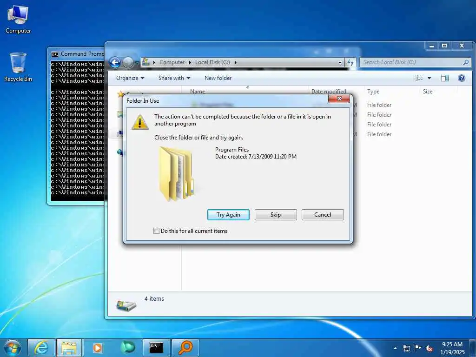Click the address bar folder icon

coord(146,62)
